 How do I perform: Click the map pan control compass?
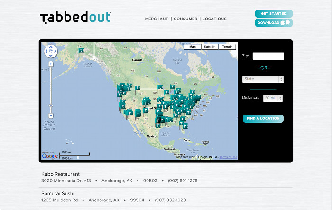[51, 51]
